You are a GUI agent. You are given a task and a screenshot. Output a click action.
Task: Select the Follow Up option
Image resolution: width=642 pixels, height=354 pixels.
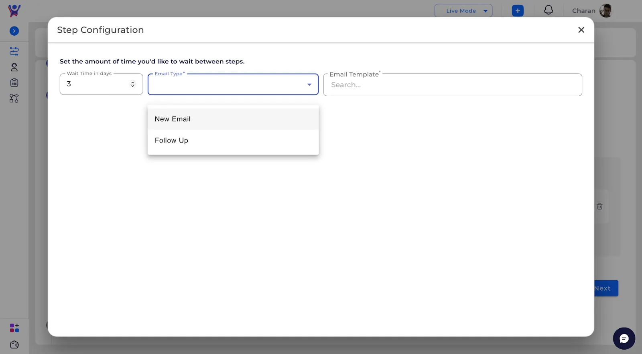(233, 141)
